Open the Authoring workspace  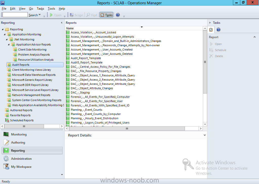pyautogui.click(x=32, y=142)
